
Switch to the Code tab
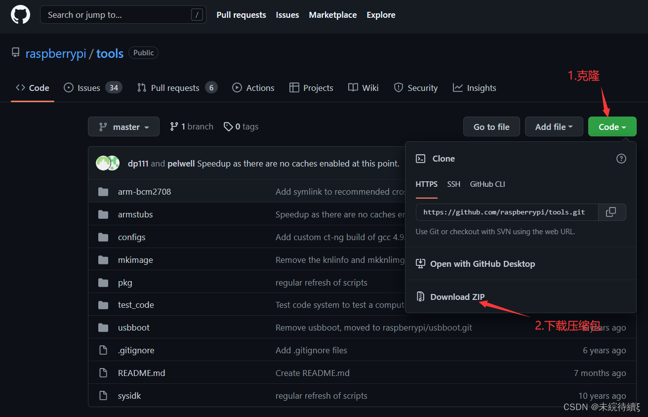point(33,88)
